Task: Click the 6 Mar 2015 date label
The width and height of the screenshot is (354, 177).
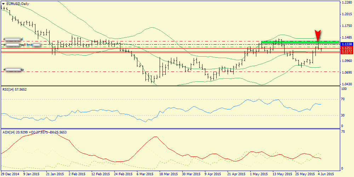Action: 144,174
